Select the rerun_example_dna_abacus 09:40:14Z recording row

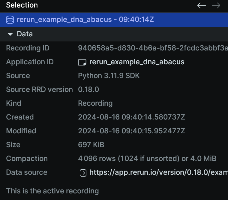coord(85,20)
